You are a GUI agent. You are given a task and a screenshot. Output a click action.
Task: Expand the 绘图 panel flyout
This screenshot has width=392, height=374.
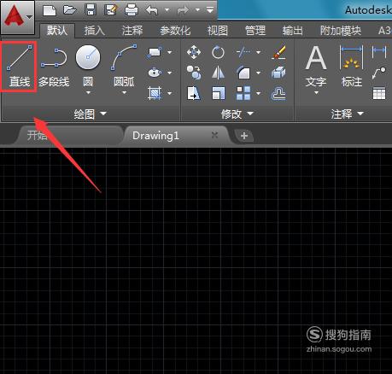[x=90, y=114]
